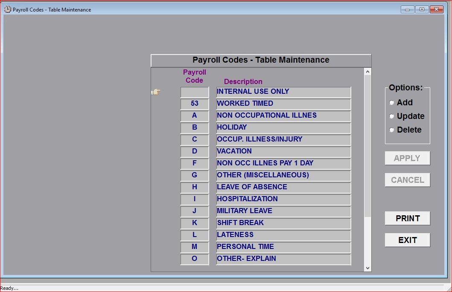Click the table's vertical scrollbar thumb
452x292 pixels.
pos(367,146)
